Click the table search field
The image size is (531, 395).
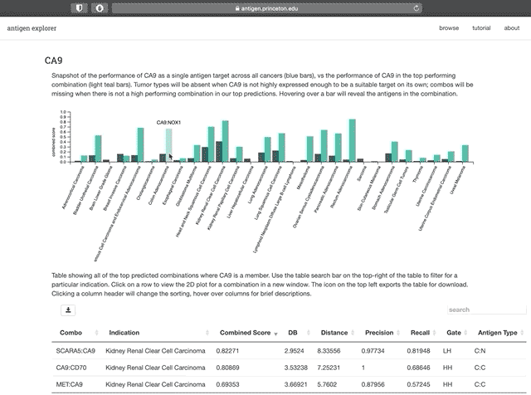click(480, 310)
